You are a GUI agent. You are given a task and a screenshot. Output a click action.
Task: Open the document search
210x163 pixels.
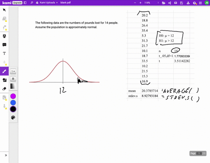pos(32,3)
